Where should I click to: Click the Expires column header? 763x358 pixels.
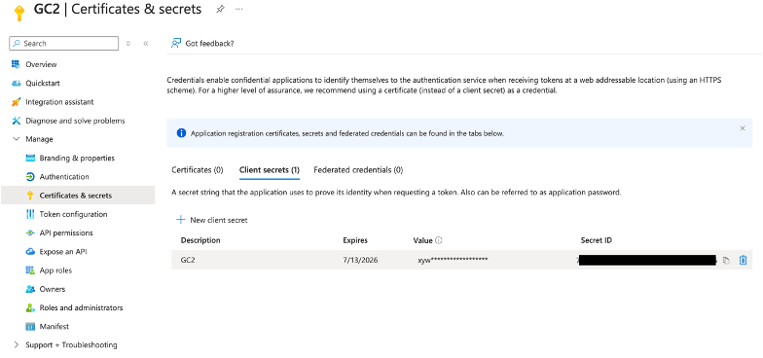coord(355,240)
